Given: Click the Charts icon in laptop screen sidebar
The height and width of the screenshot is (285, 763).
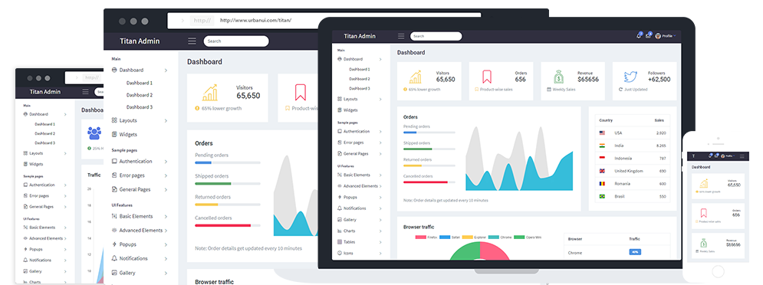Looking at the screenshot, I should pos(339,231).
